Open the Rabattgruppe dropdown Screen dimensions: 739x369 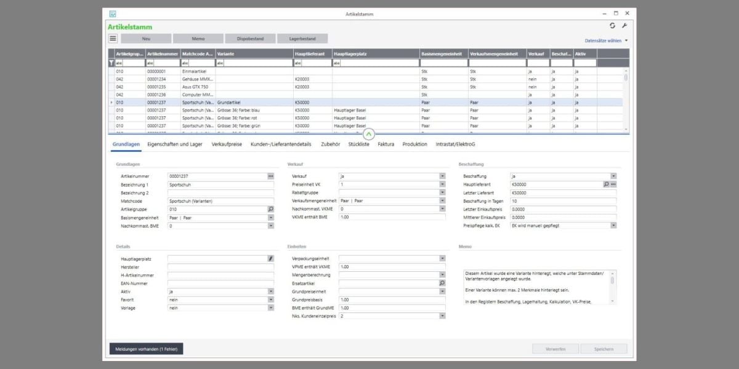[x=442, y=192]
